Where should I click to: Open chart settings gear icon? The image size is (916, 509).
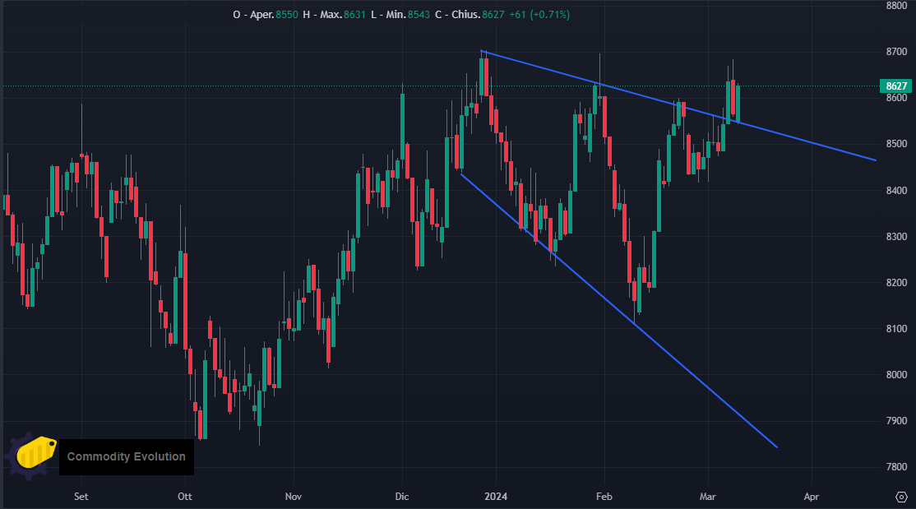pyautogui.click(x=901, y=497)
